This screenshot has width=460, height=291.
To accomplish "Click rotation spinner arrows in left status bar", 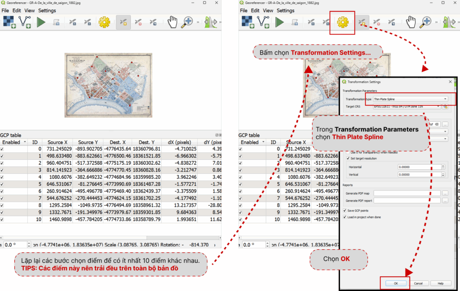I will point(29,245).
